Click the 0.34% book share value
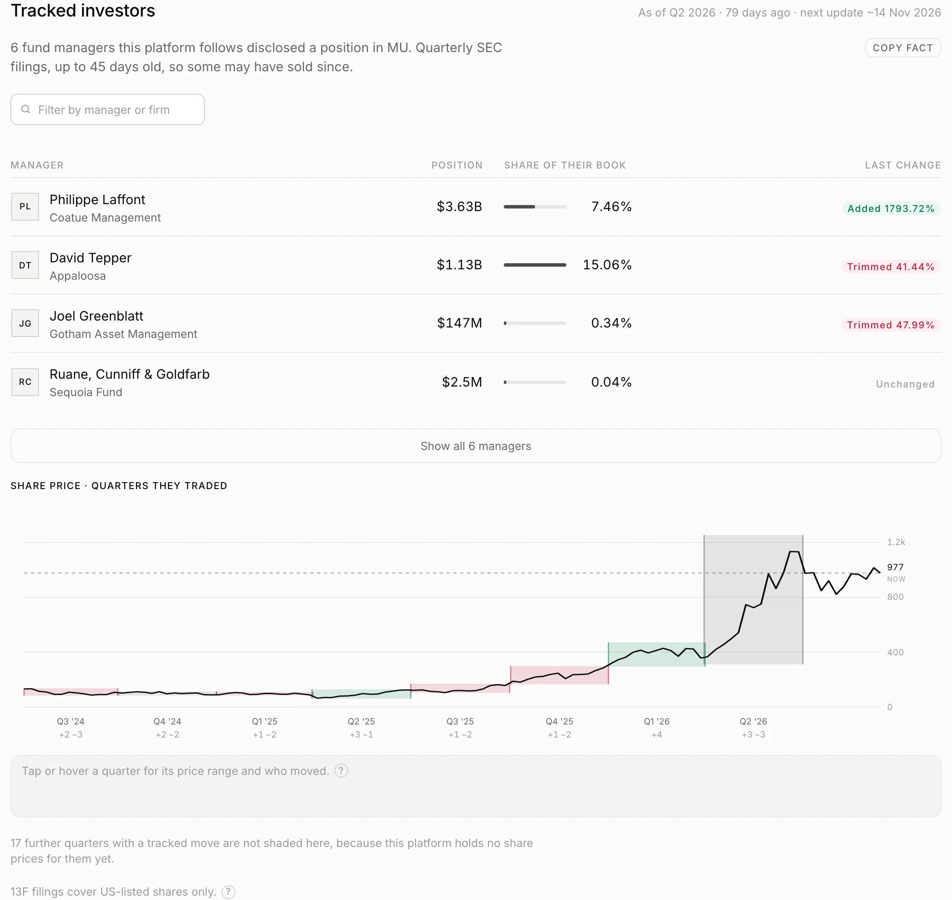 [611, 323]
